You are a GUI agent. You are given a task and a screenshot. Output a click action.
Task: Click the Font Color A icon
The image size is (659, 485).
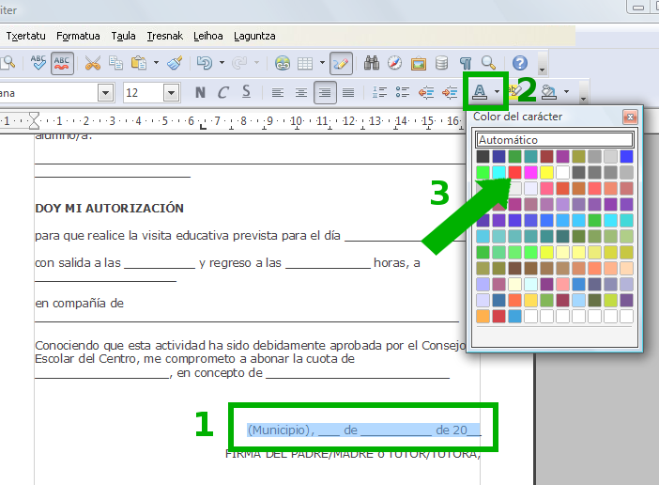pos(480,91)
